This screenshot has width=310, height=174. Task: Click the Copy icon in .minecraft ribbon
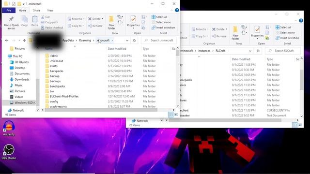[25, 21]
